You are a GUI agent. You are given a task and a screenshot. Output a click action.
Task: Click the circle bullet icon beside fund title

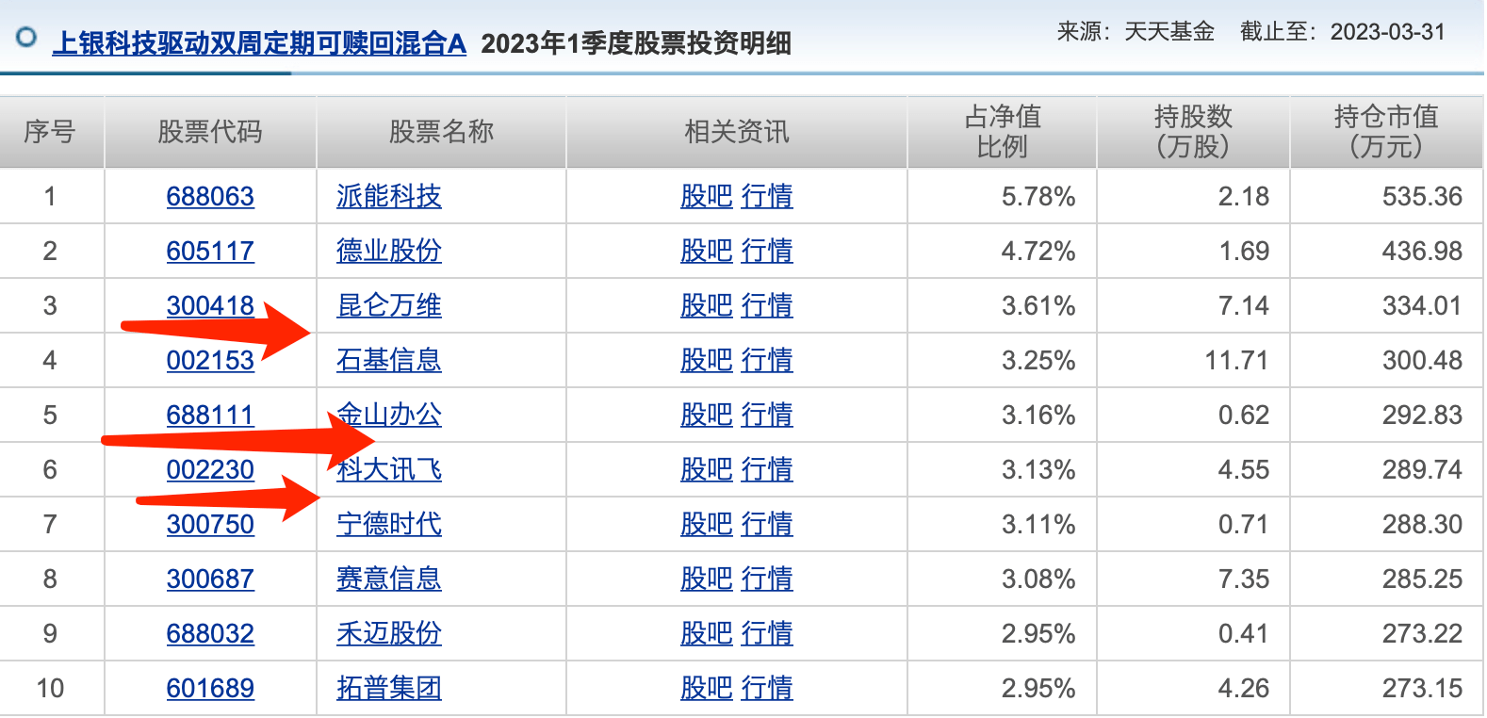(26, 37)
